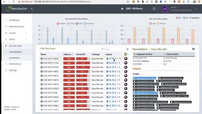Click High urgency badge for CVE-2019-14815

click(x=69, y=80)
